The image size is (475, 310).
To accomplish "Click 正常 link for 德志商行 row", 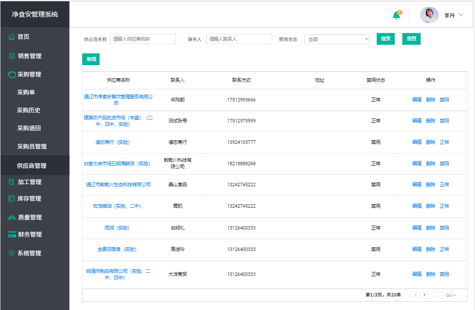I will 444,142.
